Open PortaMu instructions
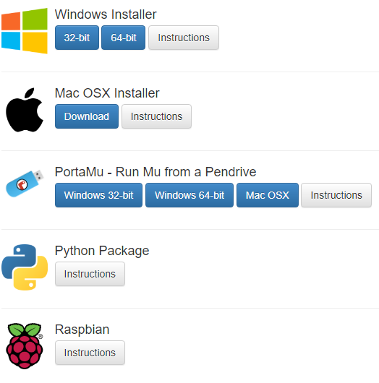Image resolution: width=379 pixels, height=383 pixels. click(x=336, y=195)
